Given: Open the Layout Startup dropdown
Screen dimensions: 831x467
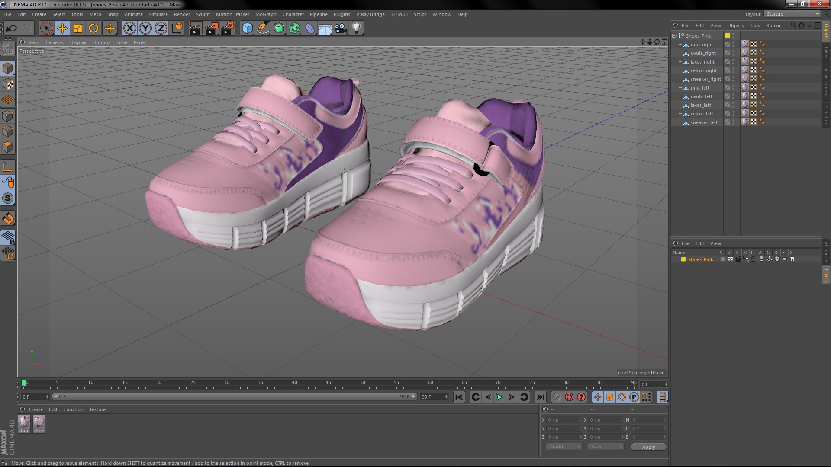Looking at the screenshot, I should pos(792,14).
